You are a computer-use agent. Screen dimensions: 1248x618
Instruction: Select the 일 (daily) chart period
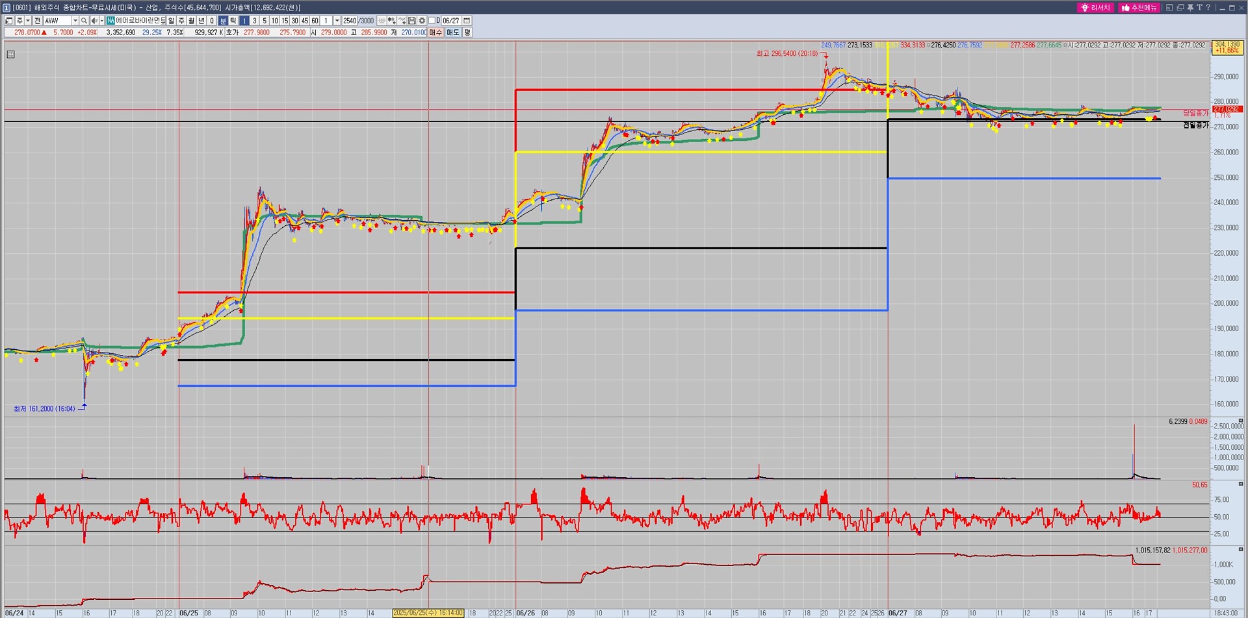172,21
